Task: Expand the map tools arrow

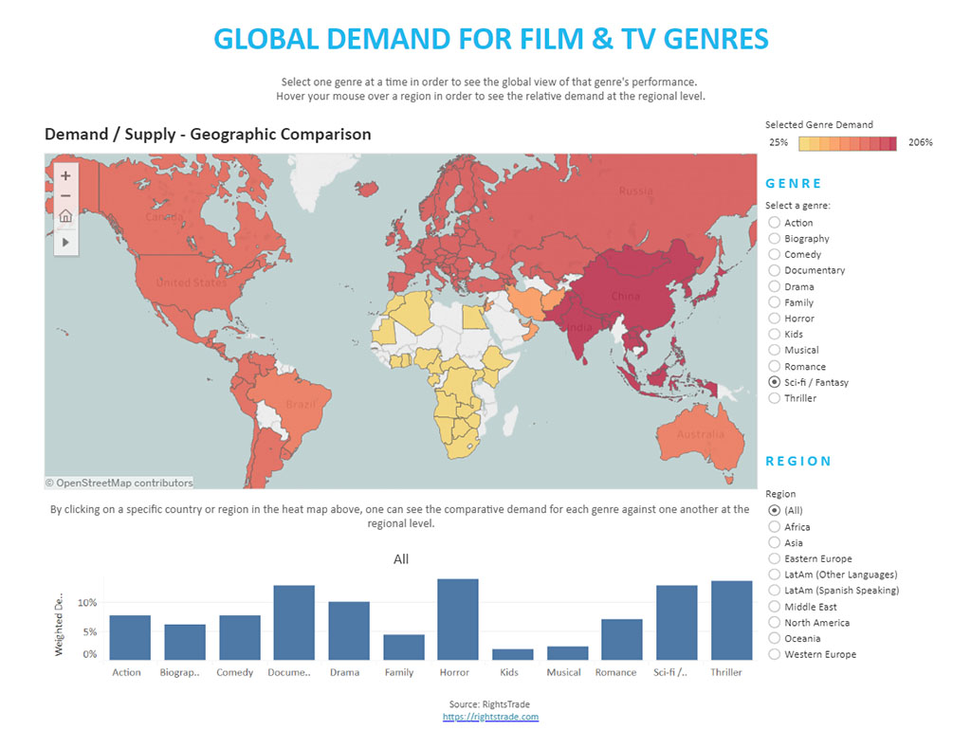Action: coord(65,242)
